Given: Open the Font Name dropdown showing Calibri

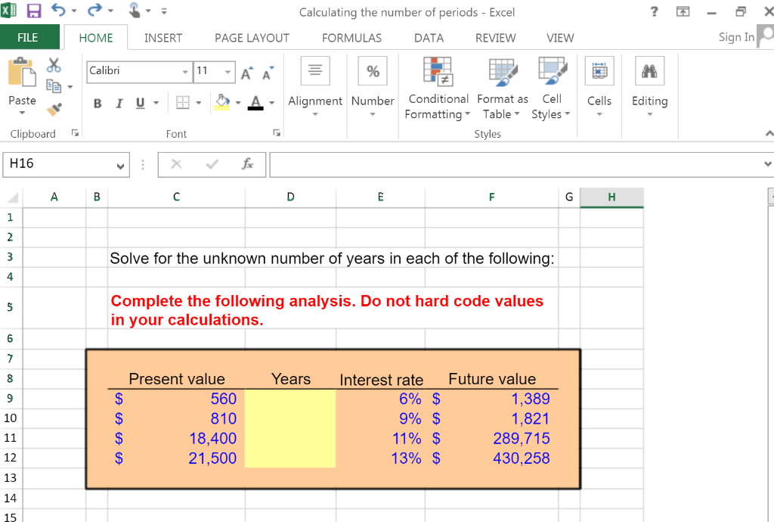Looking at the screenshot, I should (x=187, y=72).
